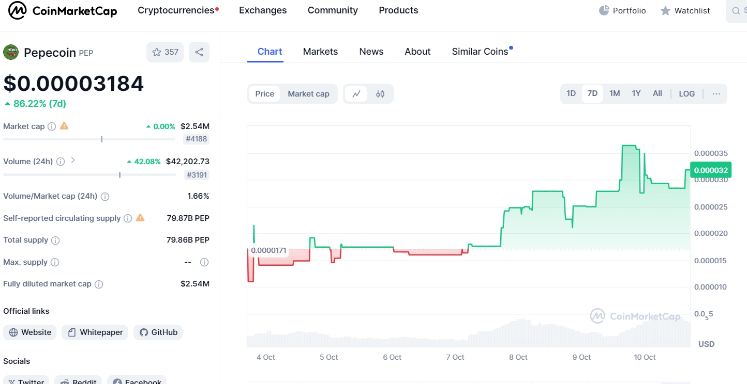Open the Exchanges menu
747x384 pixels.
point(263,10)
